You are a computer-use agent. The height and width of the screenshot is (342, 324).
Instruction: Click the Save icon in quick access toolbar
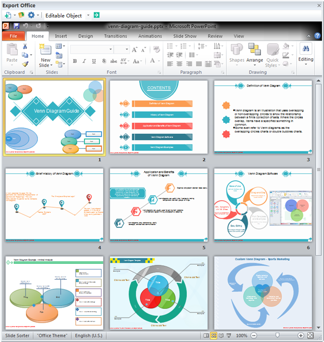[x=16, y=26]
